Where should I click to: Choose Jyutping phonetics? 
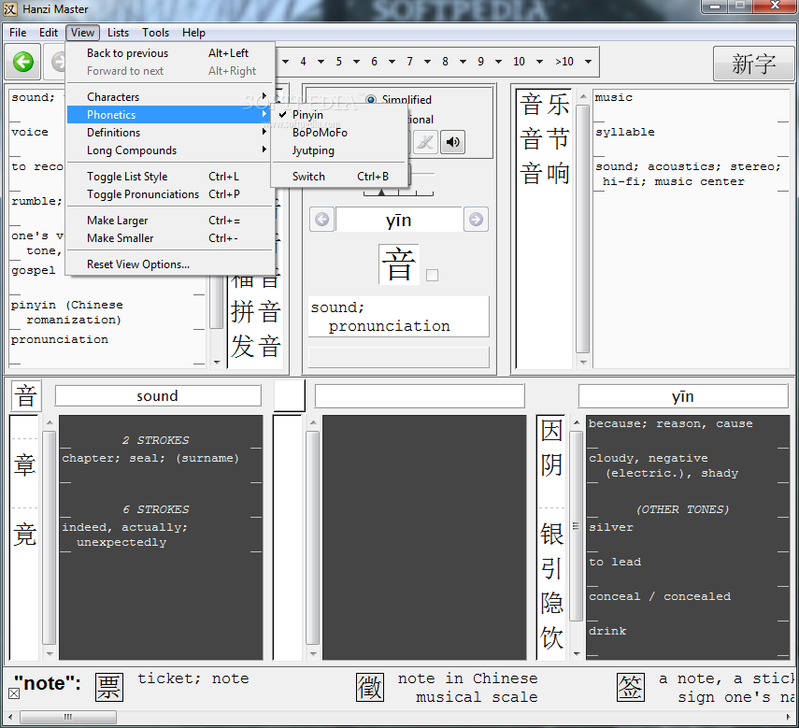(339, 150)
